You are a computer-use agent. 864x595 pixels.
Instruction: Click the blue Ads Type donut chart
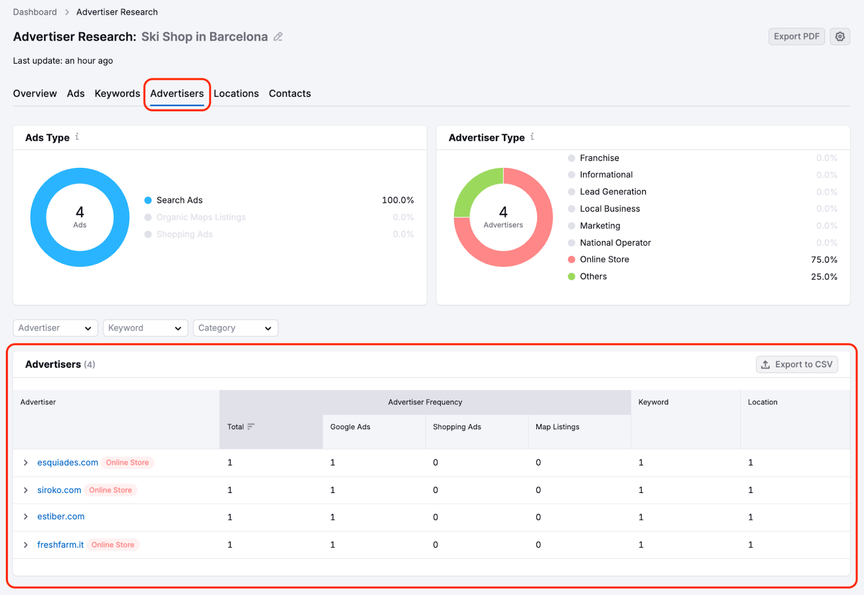point(79,173)
